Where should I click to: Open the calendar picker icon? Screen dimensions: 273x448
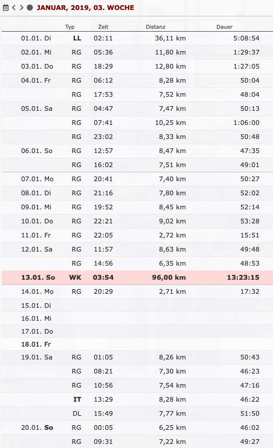click(6, 8)
